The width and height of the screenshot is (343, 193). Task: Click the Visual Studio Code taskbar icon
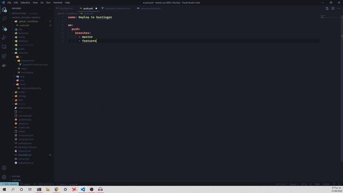tap(83, 189)
